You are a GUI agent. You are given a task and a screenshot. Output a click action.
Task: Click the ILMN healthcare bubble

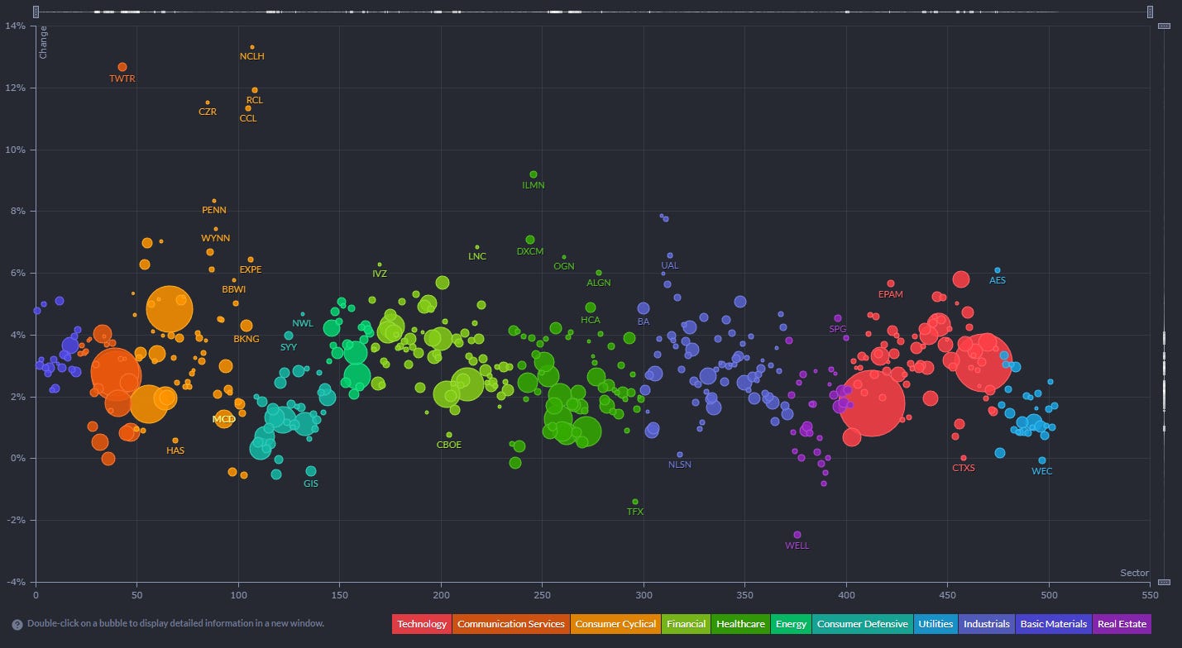[534, 174]
